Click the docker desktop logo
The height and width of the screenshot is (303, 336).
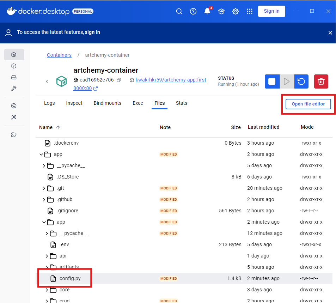pyautogui.click(x=38, y=11)
